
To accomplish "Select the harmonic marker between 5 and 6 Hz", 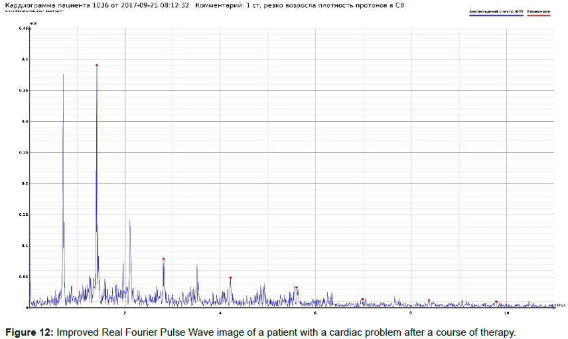I will (x=297, y=287).
